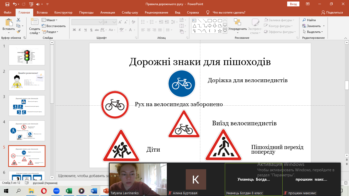Insert a text box shape

click(194, 20)
